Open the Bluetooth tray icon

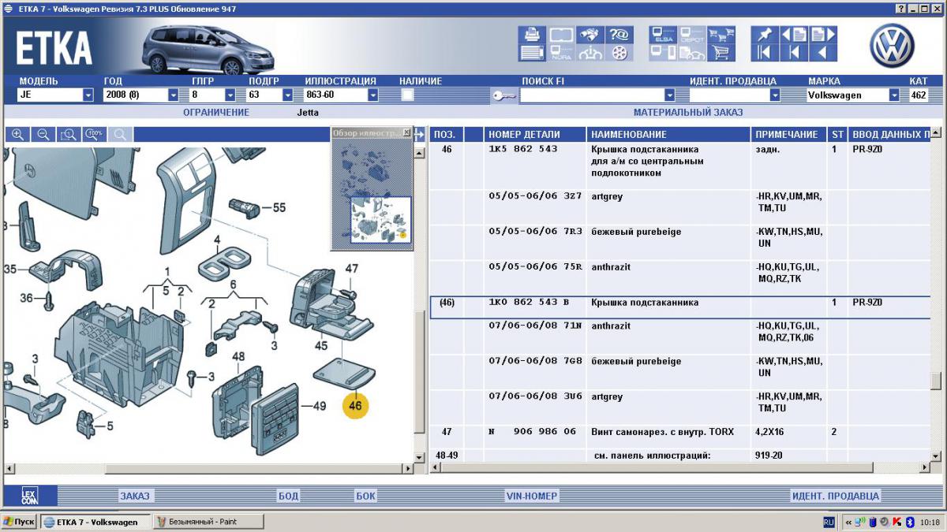point(908,522)
